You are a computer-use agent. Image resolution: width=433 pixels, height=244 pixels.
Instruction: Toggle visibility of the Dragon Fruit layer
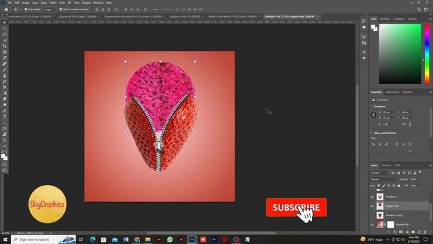(x=372, y=206)
